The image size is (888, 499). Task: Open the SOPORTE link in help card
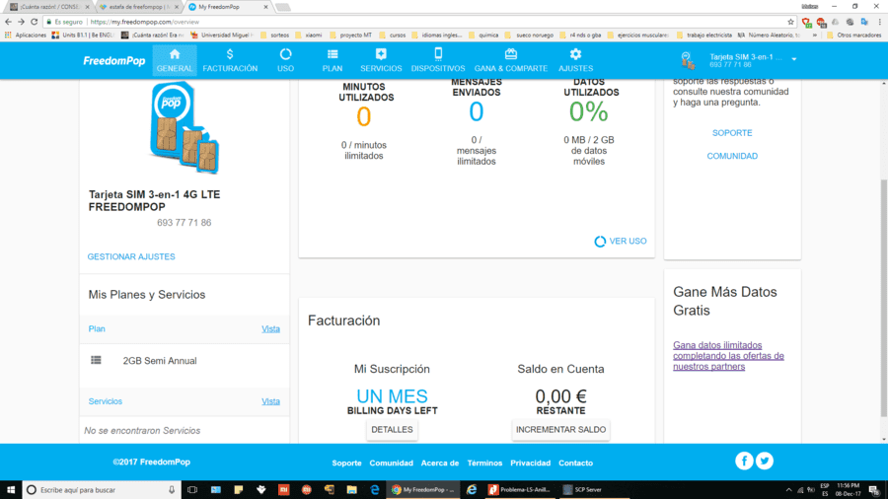pos(732,133)
